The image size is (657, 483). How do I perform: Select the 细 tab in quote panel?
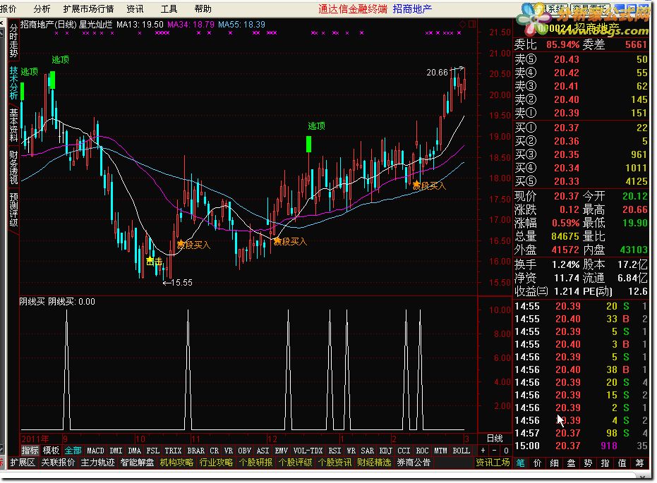[554, 463]
